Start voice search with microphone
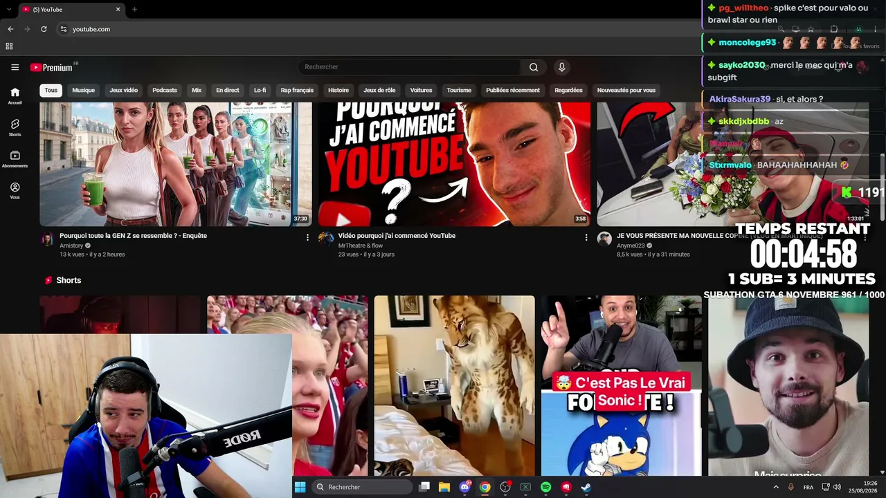 coord(561,67)
